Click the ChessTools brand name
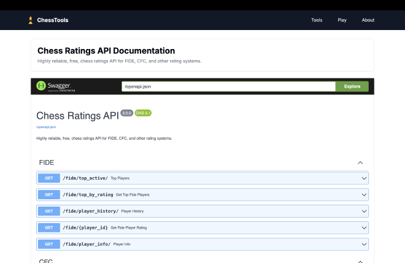405x263 pixels. click(53, 20)
